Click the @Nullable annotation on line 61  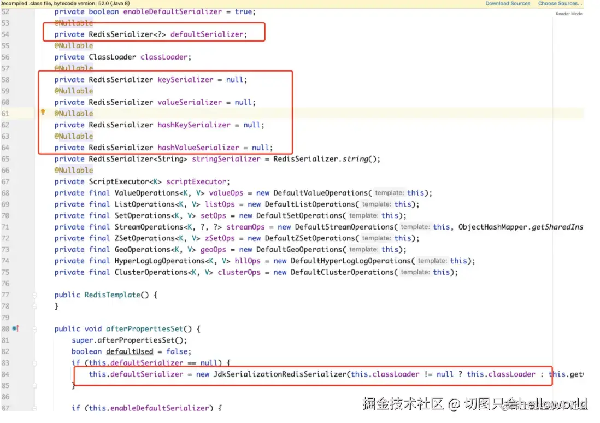(73, 113)
